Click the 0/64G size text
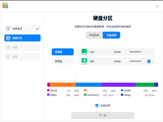 click(x=117, y=61)
